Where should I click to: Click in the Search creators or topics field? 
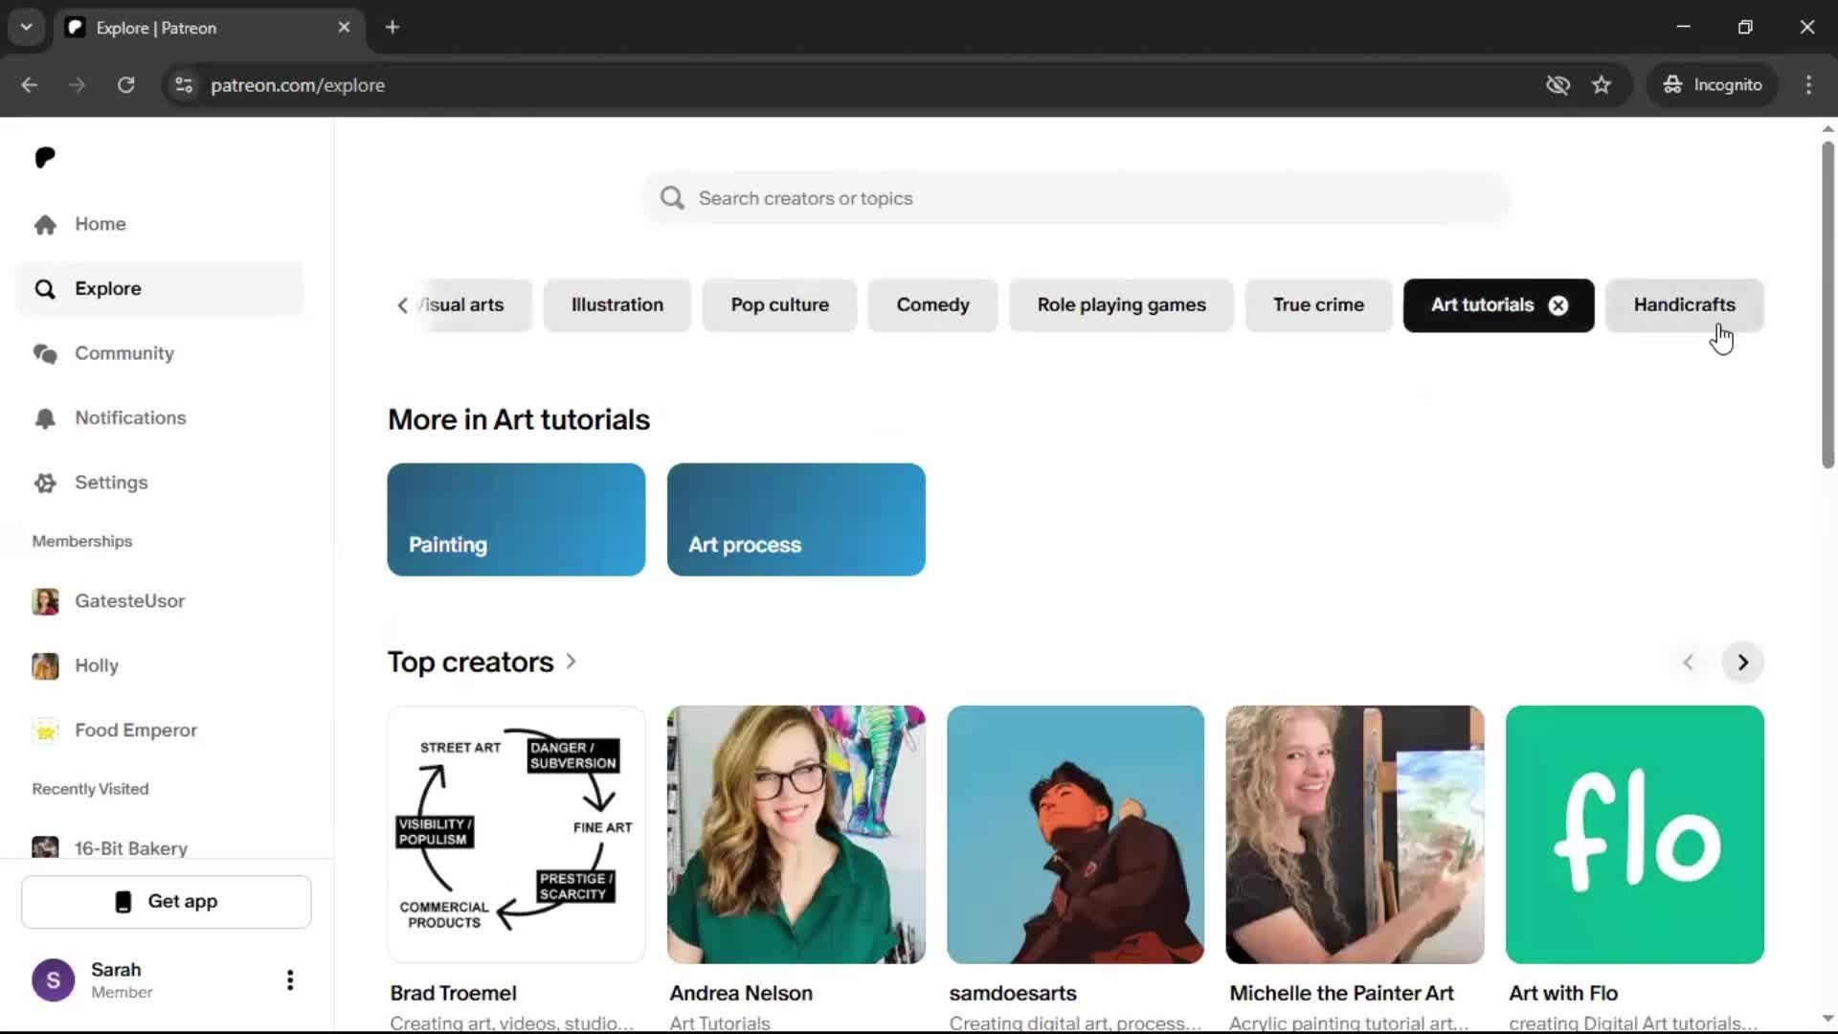[1077, 198]
